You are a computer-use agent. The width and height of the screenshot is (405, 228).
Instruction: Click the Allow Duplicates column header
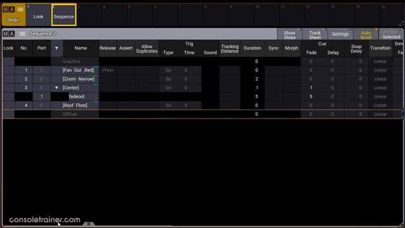147,49
